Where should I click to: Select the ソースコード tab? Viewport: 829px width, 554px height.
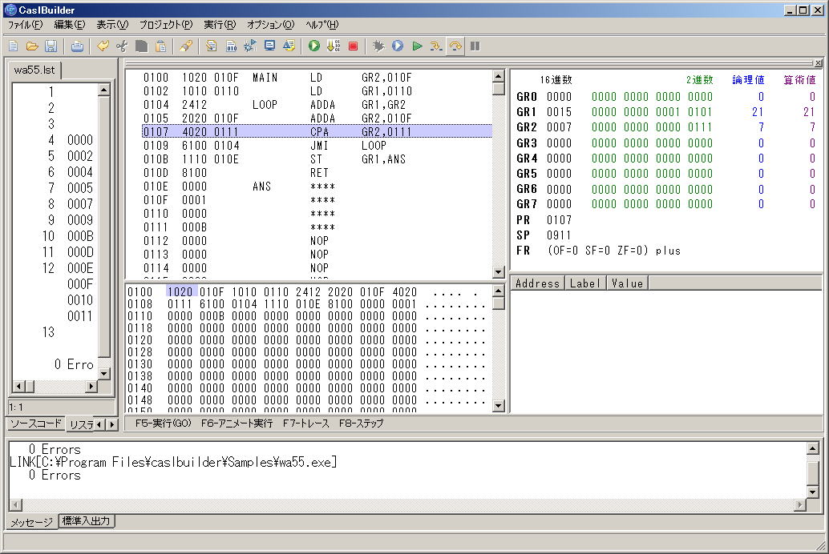pyautogui.click(x=34, y=424)
